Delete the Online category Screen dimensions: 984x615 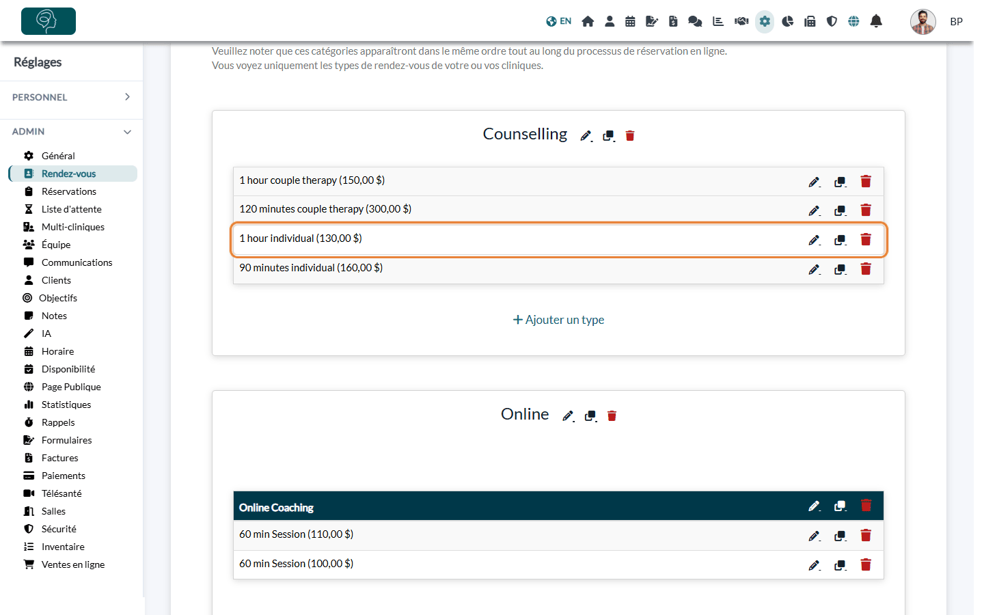612,416
